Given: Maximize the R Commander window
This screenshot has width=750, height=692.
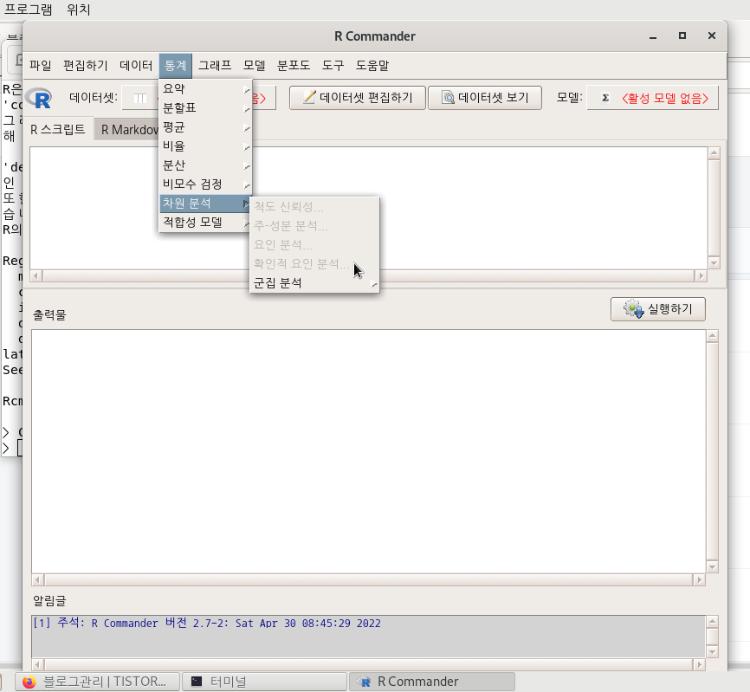Looking at the screenshot, I should pyautogui.click(x=682, y=36).
